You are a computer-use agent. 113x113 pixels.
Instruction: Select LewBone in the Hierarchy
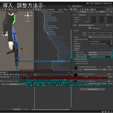[x=53, y=35]
